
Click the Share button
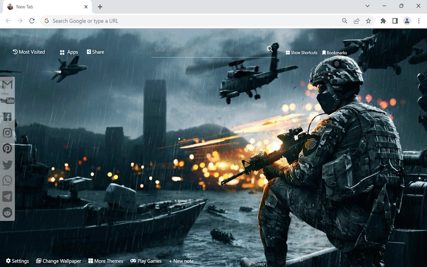point(95,52)
